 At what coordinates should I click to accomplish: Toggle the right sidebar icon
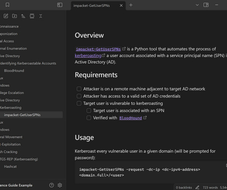click(206, 5)
